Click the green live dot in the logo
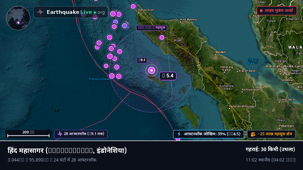The height and width of the screenshot is (170, 303). 95,12
